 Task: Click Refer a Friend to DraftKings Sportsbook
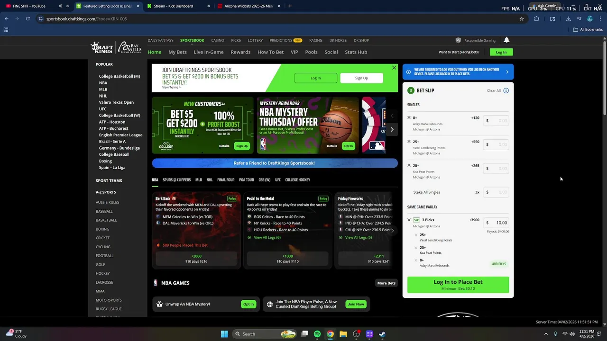(x=275, y=163)
